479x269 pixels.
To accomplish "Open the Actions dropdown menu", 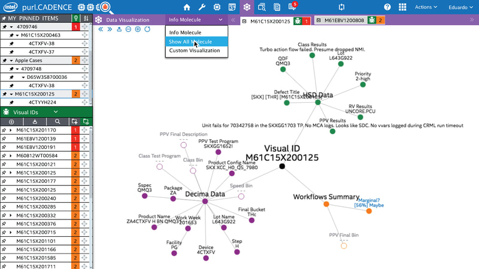I will (426, 7).
